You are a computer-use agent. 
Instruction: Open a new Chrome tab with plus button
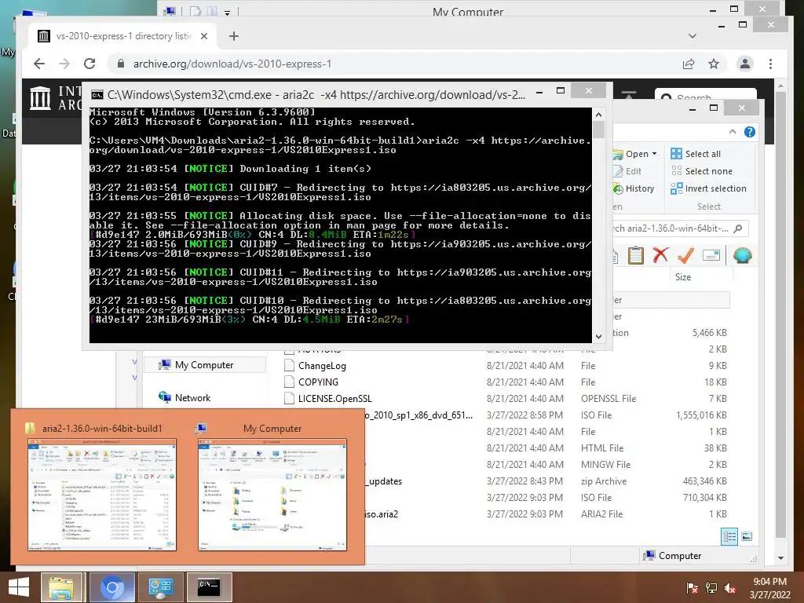point(234,36)
